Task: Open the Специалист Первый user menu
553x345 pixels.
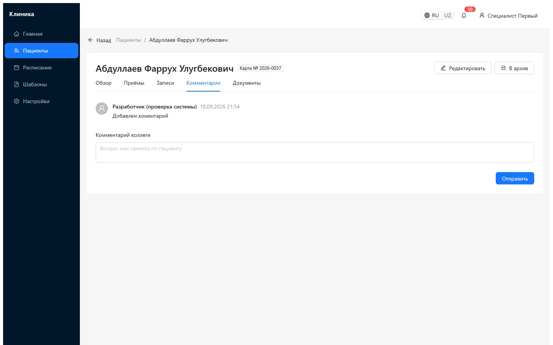Action: (508, 16)
